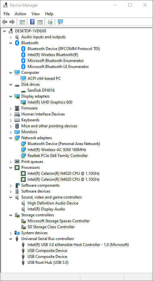Click the Display adapters category icon
The width and height of the screenshot is (153, 281).
[x=17, y=96]
